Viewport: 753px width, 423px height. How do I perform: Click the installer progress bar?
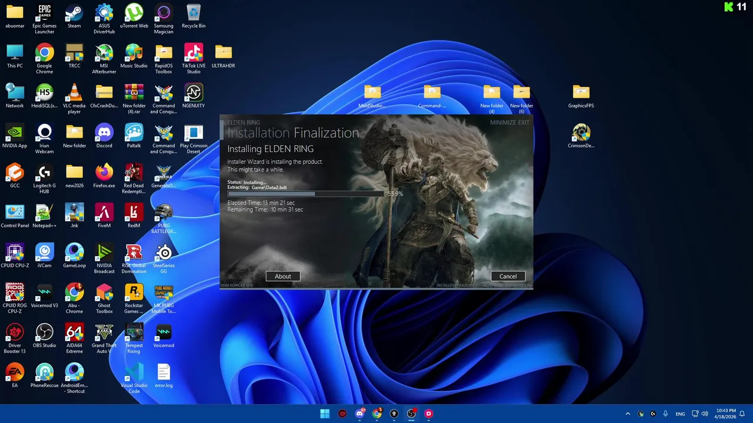click(x=305, y=194)
